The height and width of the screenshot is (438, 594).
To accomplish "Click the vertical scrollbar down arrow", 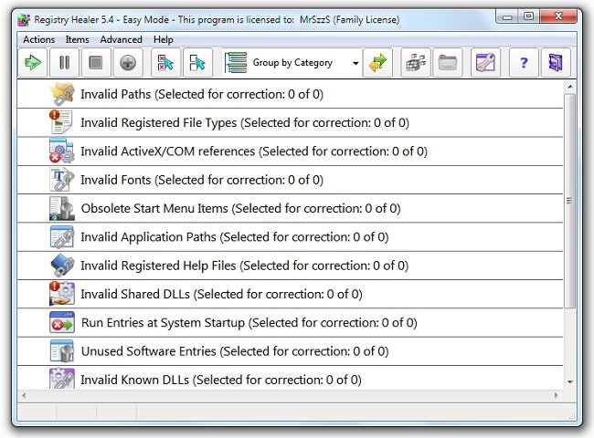I will coord(569,382).
